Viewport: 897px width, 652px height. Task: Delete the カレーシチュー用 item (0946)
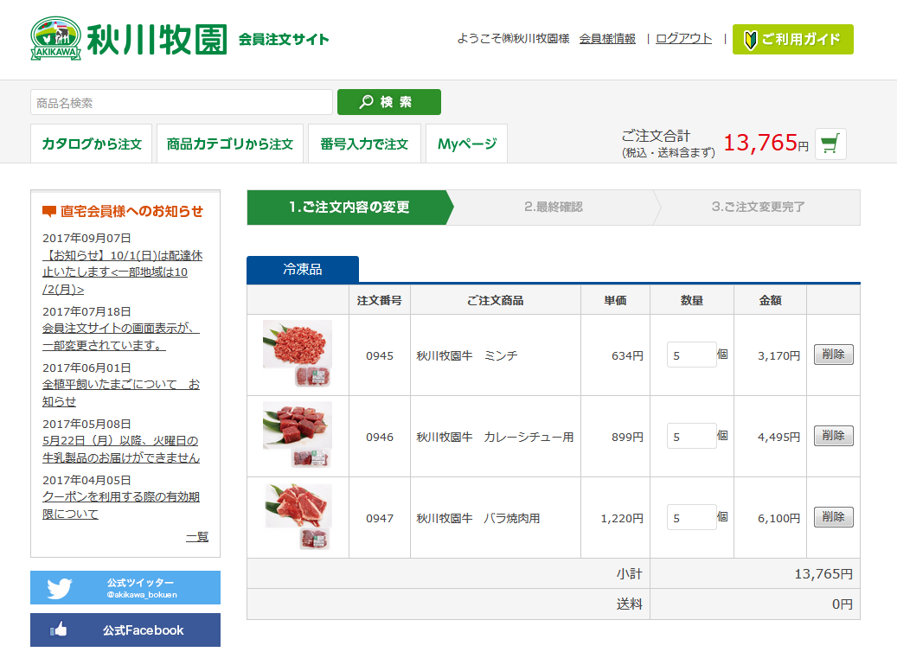pos(834,436)
